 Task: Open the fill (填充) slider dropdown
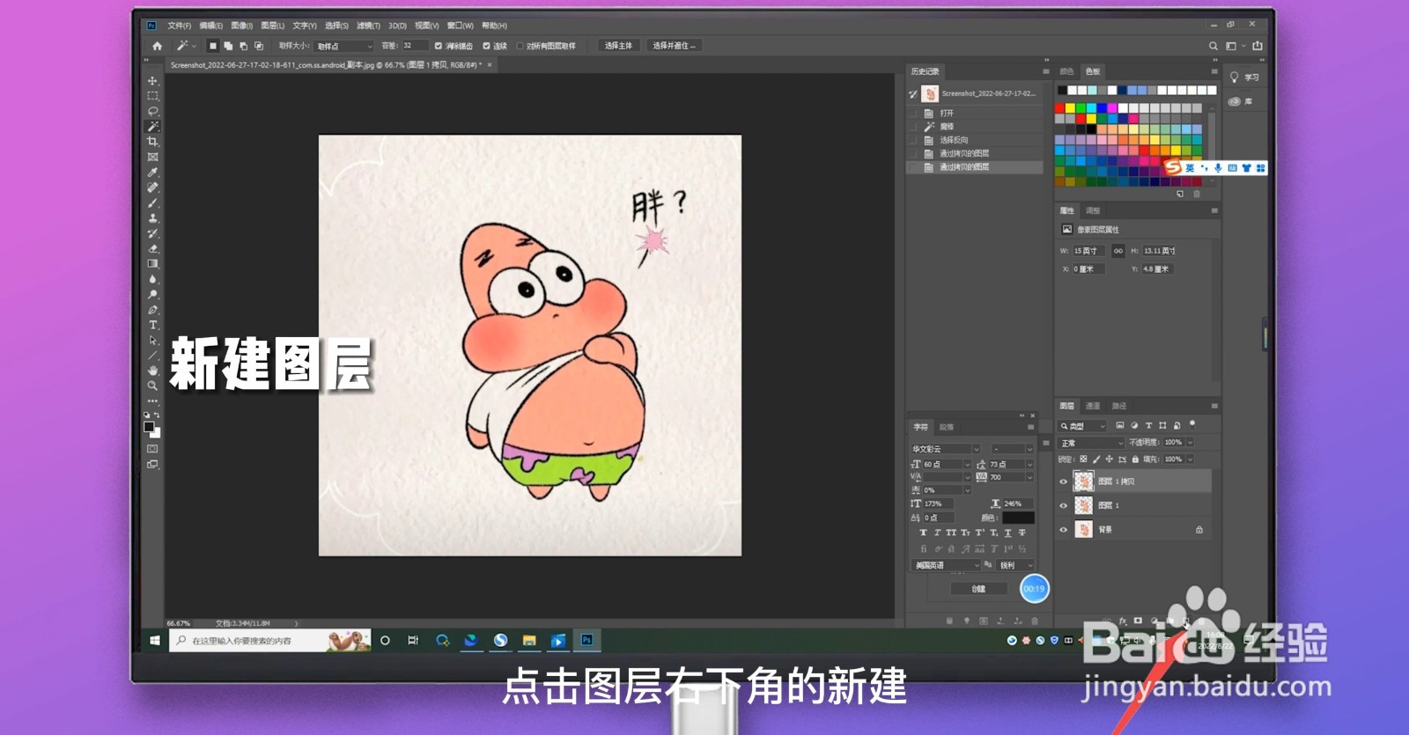pos(1190,459)
